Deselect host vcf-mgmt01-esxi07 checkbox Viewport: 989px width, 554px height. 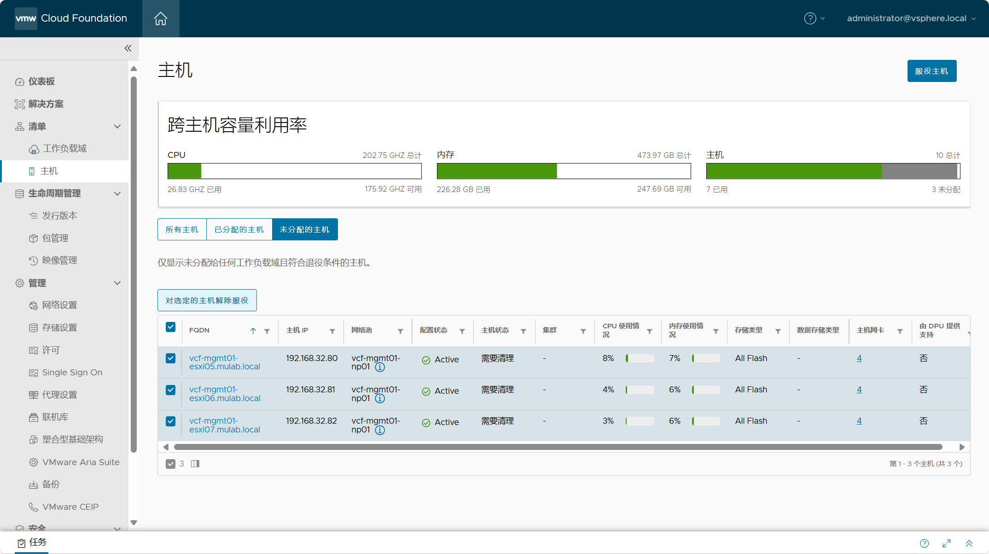pyautogui.click(x=170, y=421)
